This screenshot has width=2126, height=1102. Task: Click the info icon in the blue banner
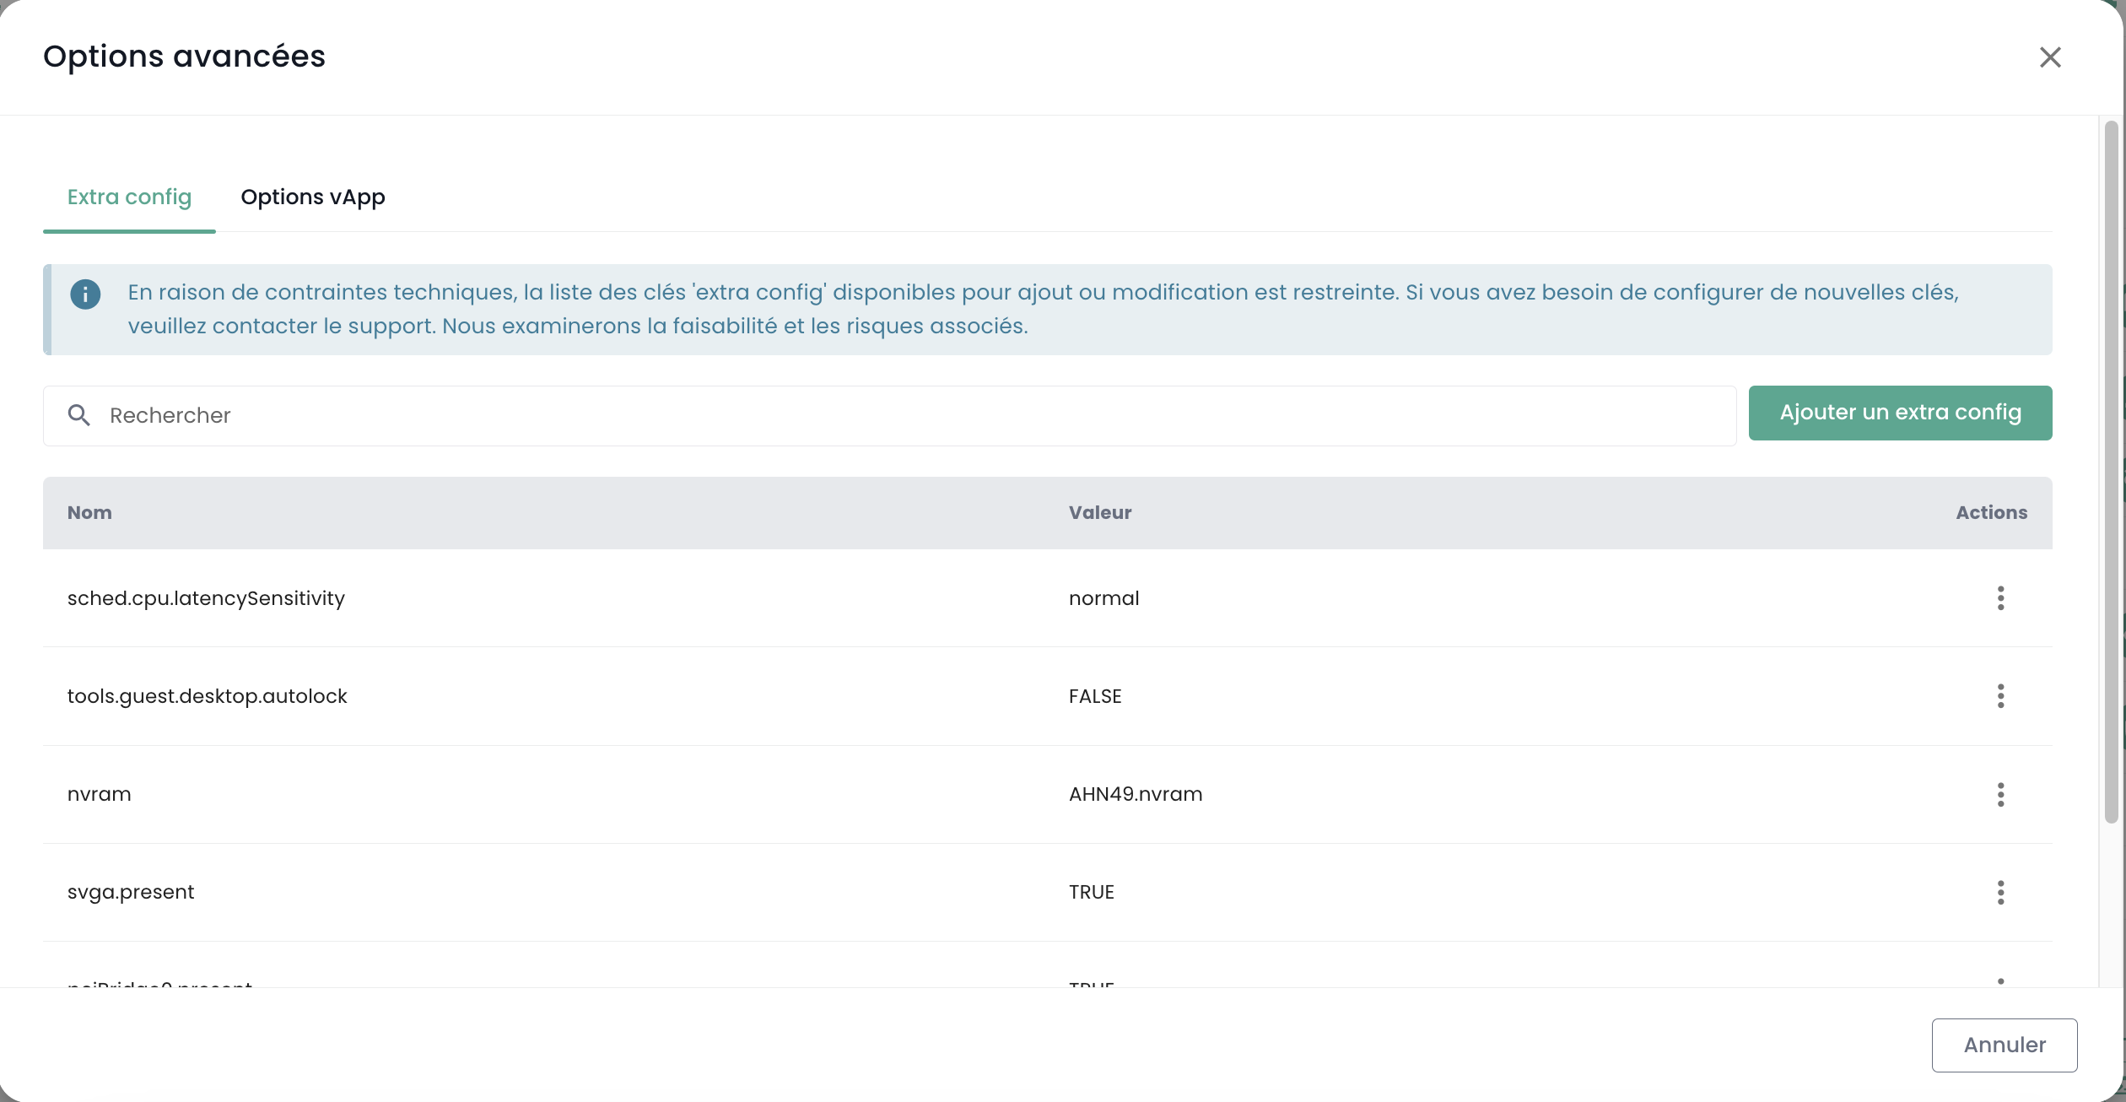click(x=85, y=294)
